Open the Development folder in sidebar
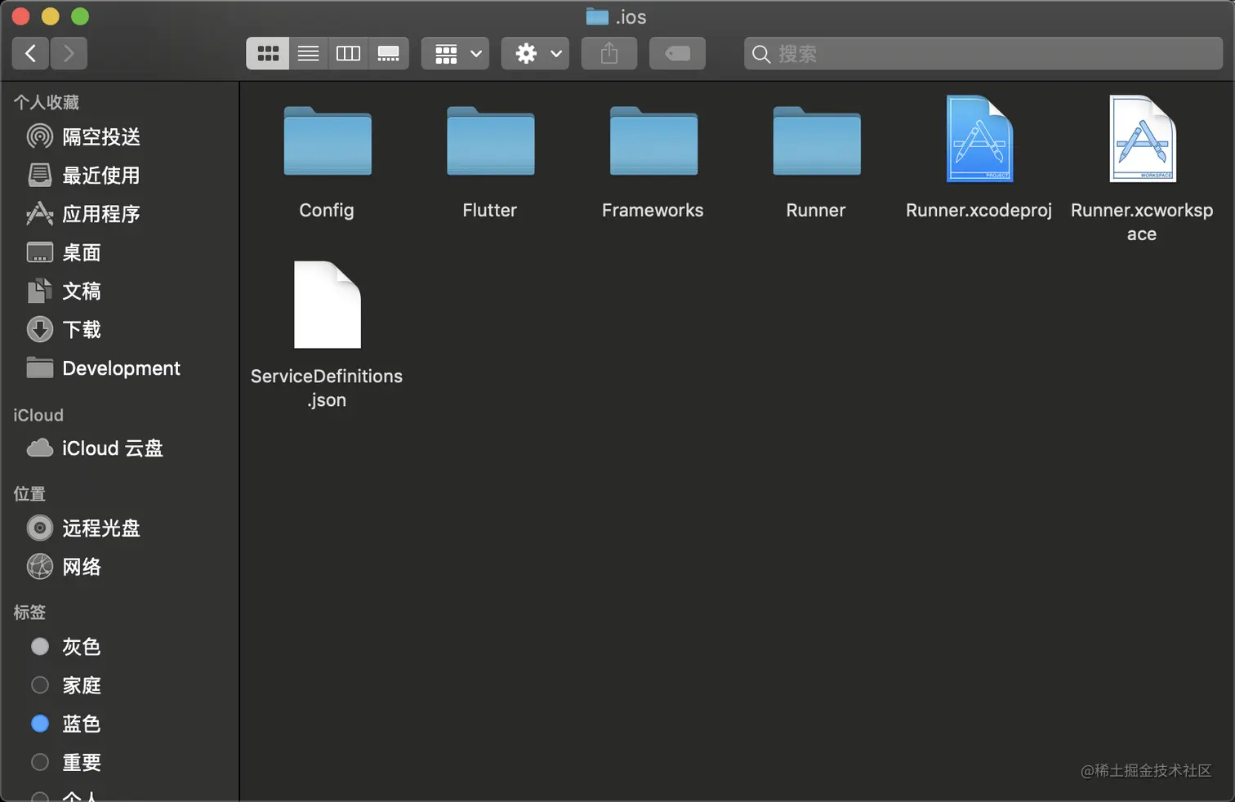 coord(120,368)
